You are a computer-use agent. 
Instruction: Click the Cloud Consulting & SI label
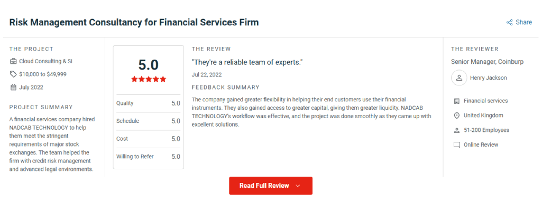point(45,61)
